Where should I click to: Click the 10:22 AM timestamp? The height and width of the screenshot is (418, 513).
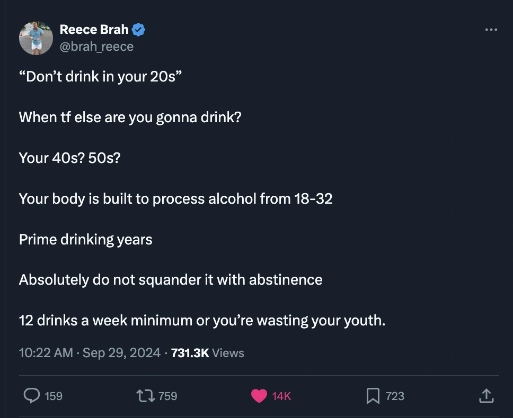pyautogui.click(x=46, y=353)
